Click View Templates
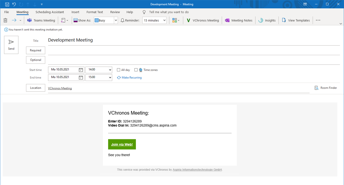The image size is (344, 185). point(296,20)
